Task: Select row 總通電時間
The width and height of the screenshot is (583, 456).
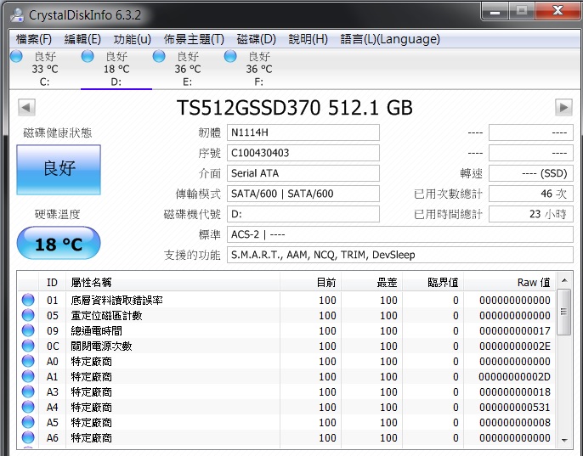Action: point(286,330)
